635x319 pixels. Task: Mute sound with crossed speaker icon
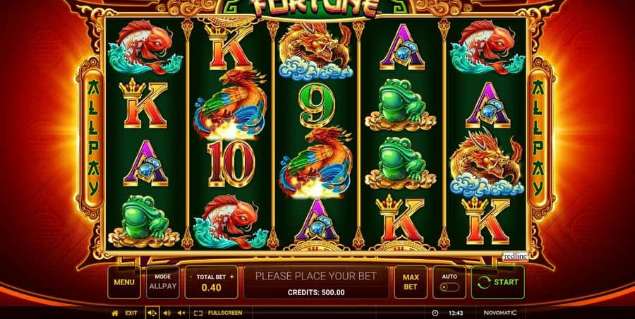click(181, 313)
